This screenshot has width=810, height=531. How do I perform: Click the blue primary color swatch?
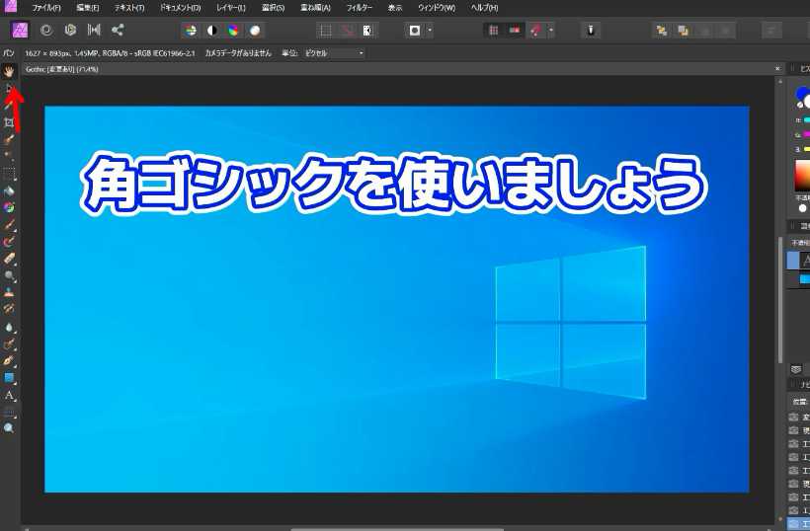(802, 94)
